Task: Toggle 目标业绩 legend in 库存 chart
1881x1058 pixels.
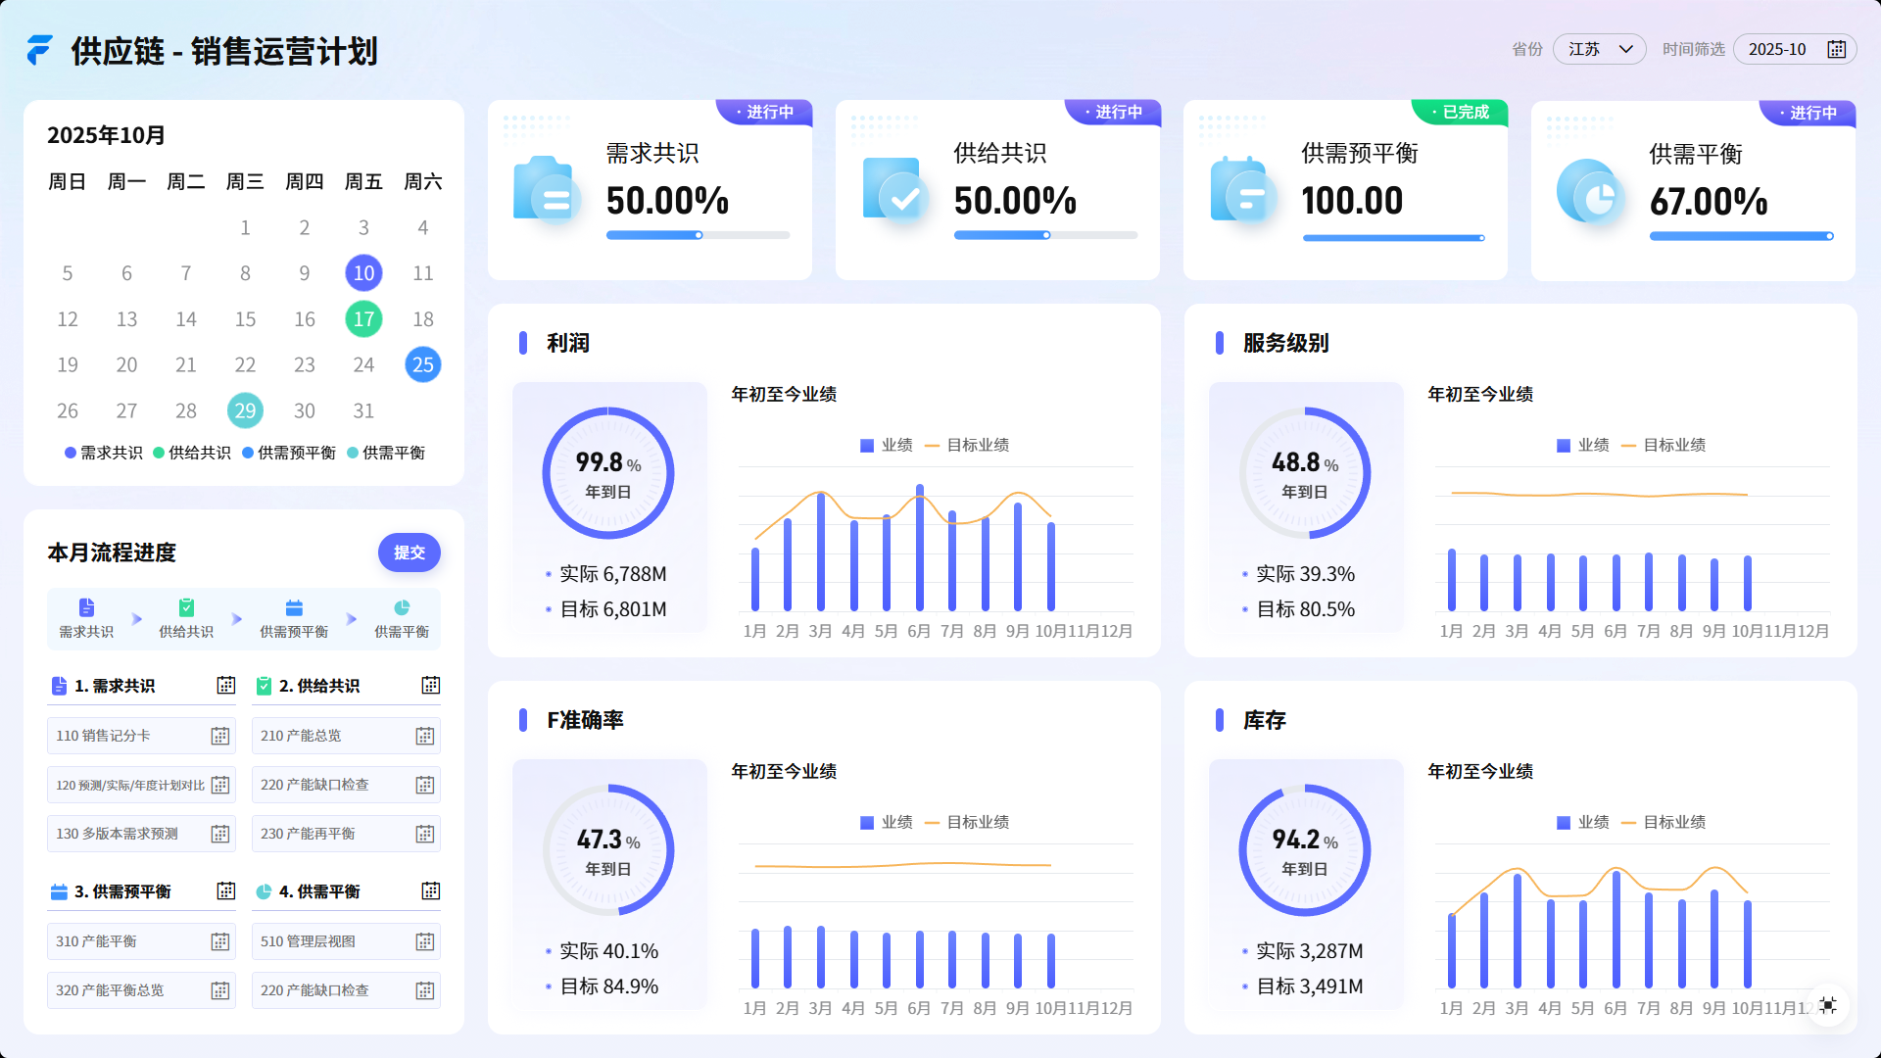Action: click(x=1664, y=822)
